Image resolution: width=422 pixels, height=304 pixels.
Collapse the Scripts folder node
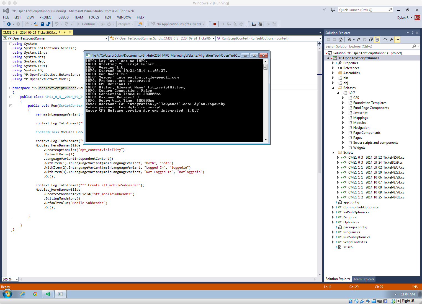click(x=333, y=153)
